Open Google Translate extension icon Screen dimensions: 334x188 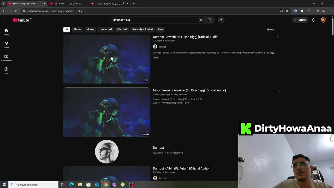tap(296, 11)
